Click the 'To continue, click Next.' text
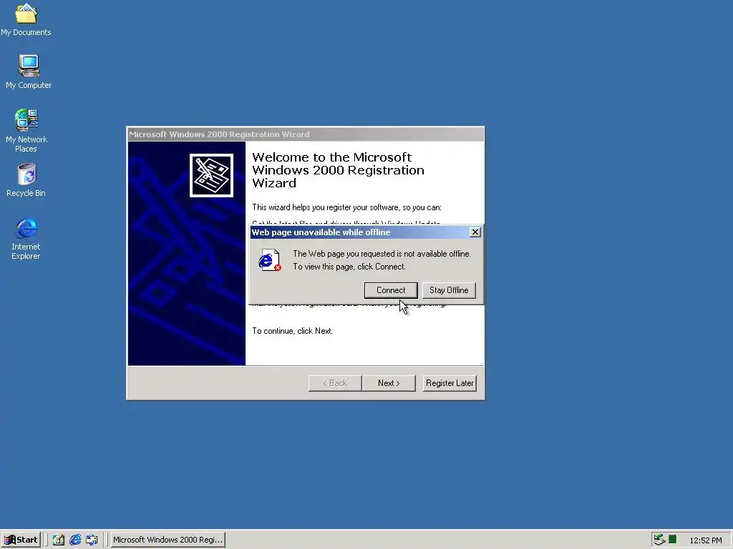This screenshot has height=549, width=733. (292, 331)
